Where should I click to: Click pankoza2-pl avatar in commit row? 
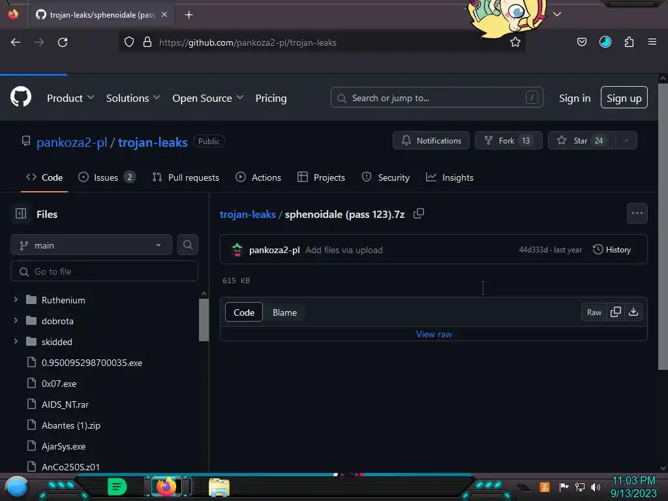click(237, 250)
